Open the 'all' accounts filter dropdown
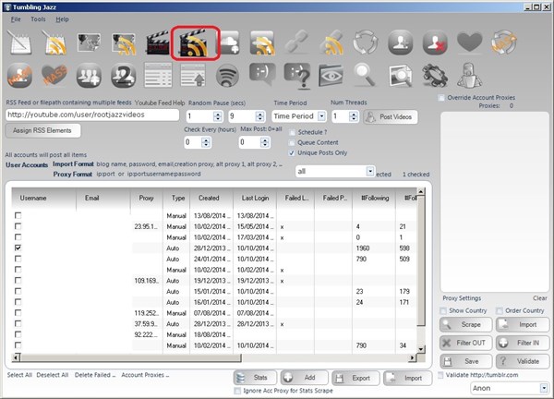 [x=370, y=172]
